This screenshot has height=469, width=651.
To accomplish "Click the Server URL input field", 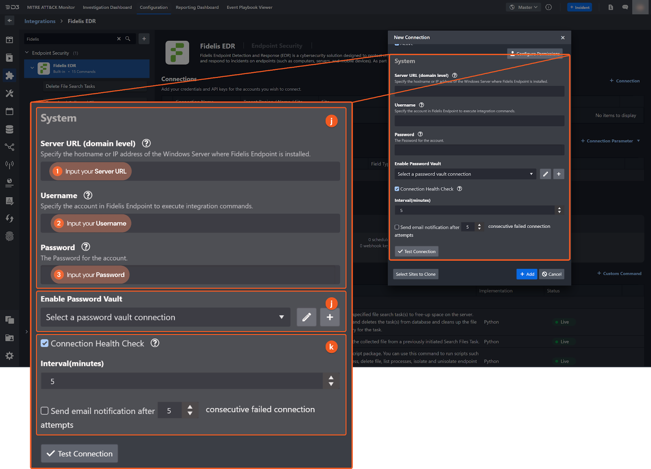I will point(479,91).
